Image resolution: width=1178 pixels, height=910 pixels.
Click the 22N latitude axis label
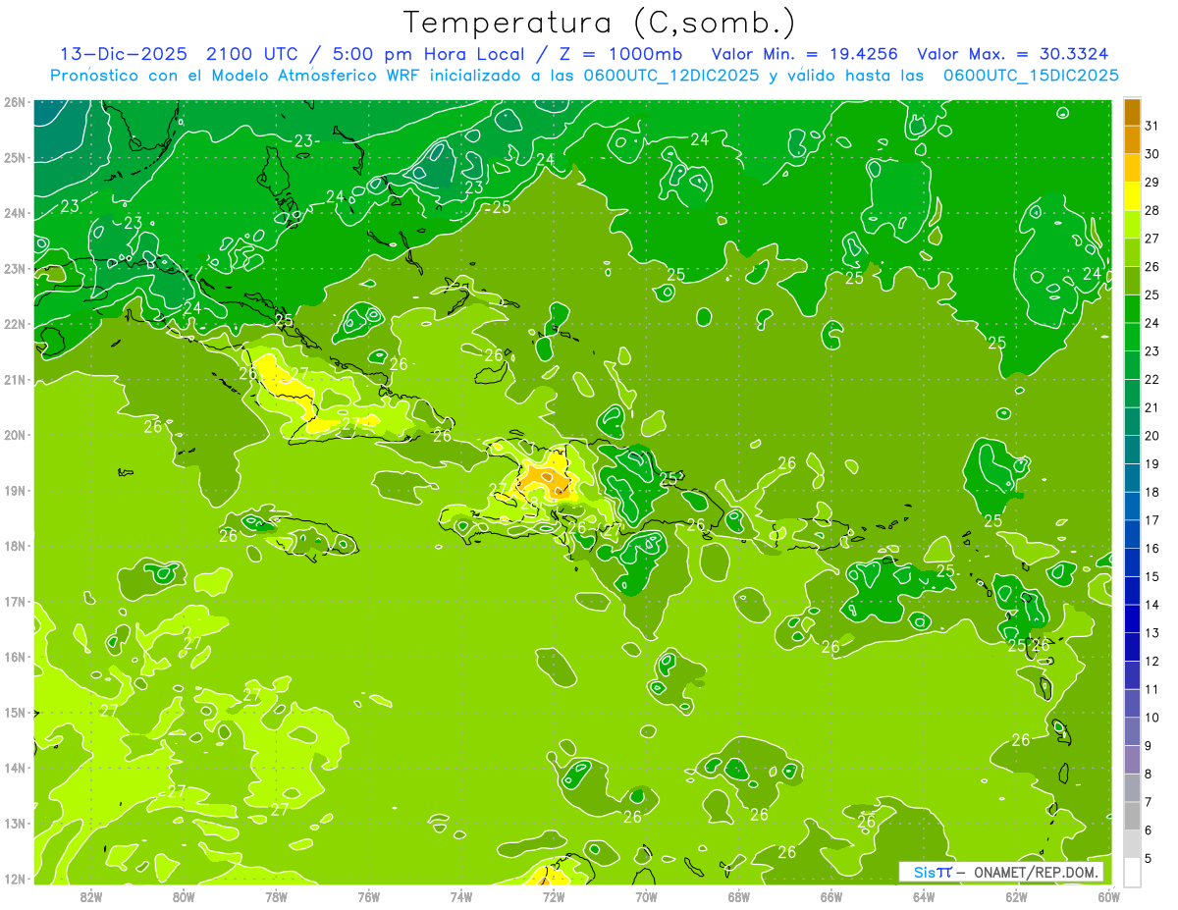(14, 324)
